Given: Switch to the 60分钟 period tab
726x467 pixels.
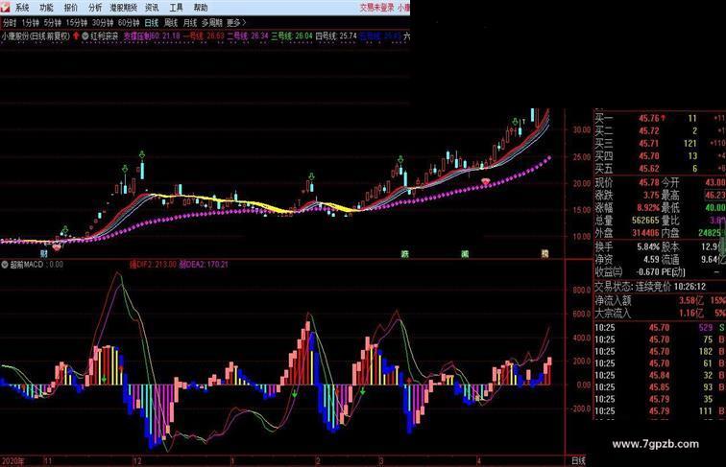Looking at the screenshot, I should [129, 22].
